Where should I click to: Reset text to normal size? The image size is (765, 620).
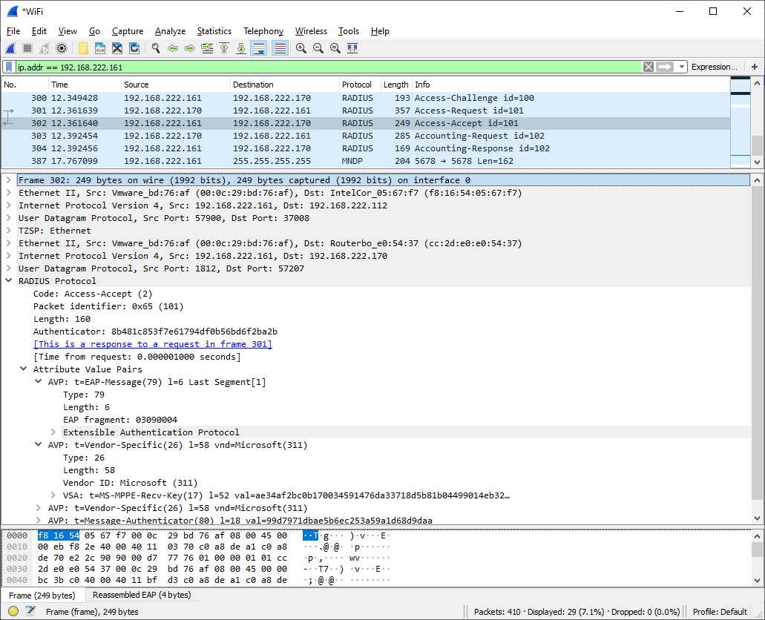click(335, 48)
